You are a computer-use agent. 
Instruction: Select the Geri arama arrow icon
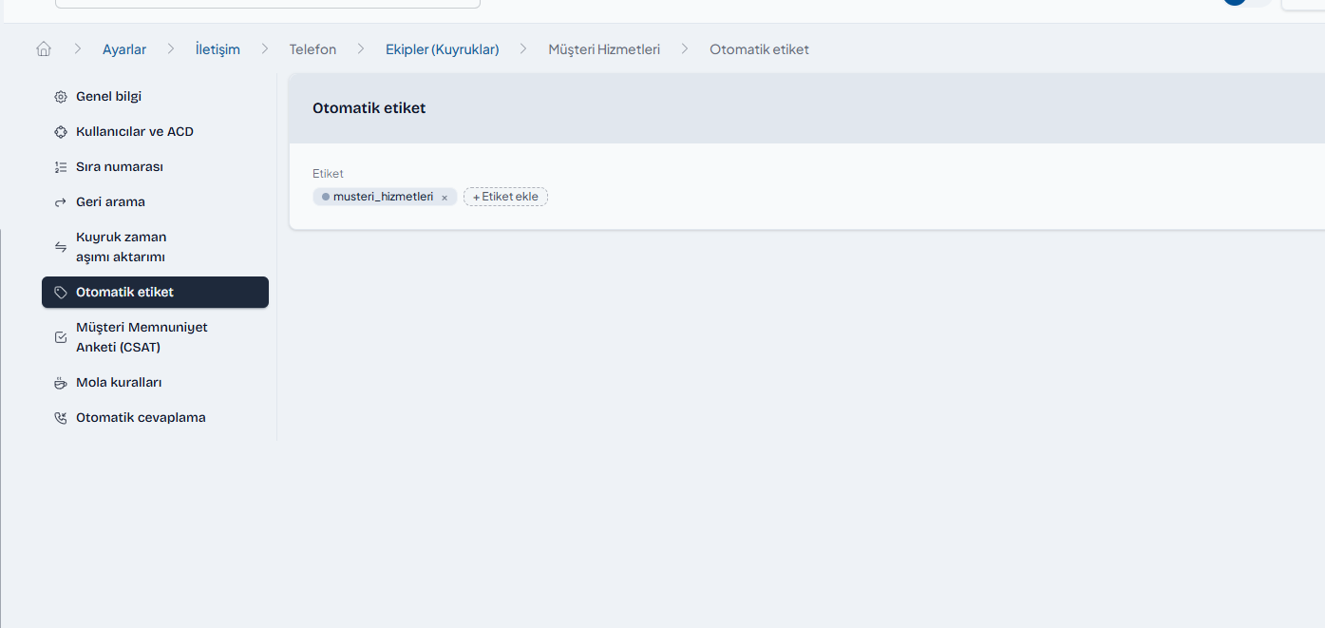pyautogui.click(x=61, y=202)
